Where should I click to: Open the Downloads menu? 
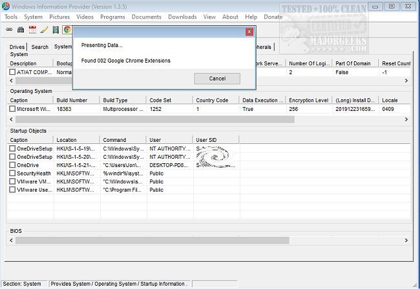pyautogui.click(x=182, y=17)
